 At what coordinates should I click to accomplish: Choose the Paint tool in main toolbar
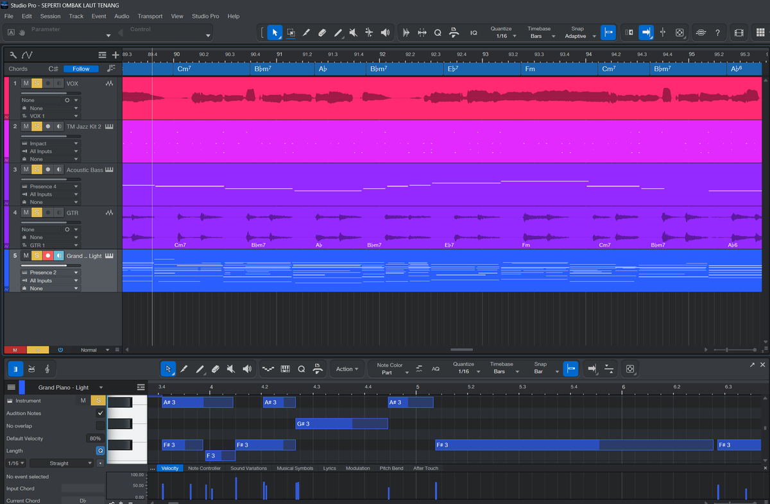[338, 32]
